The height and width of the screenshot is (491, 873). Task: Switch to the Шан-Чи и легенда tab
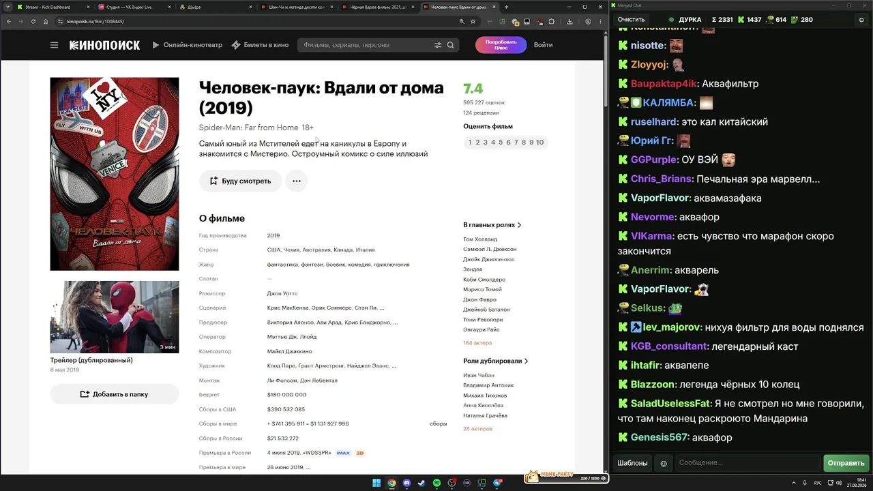(x=297, y=7)
